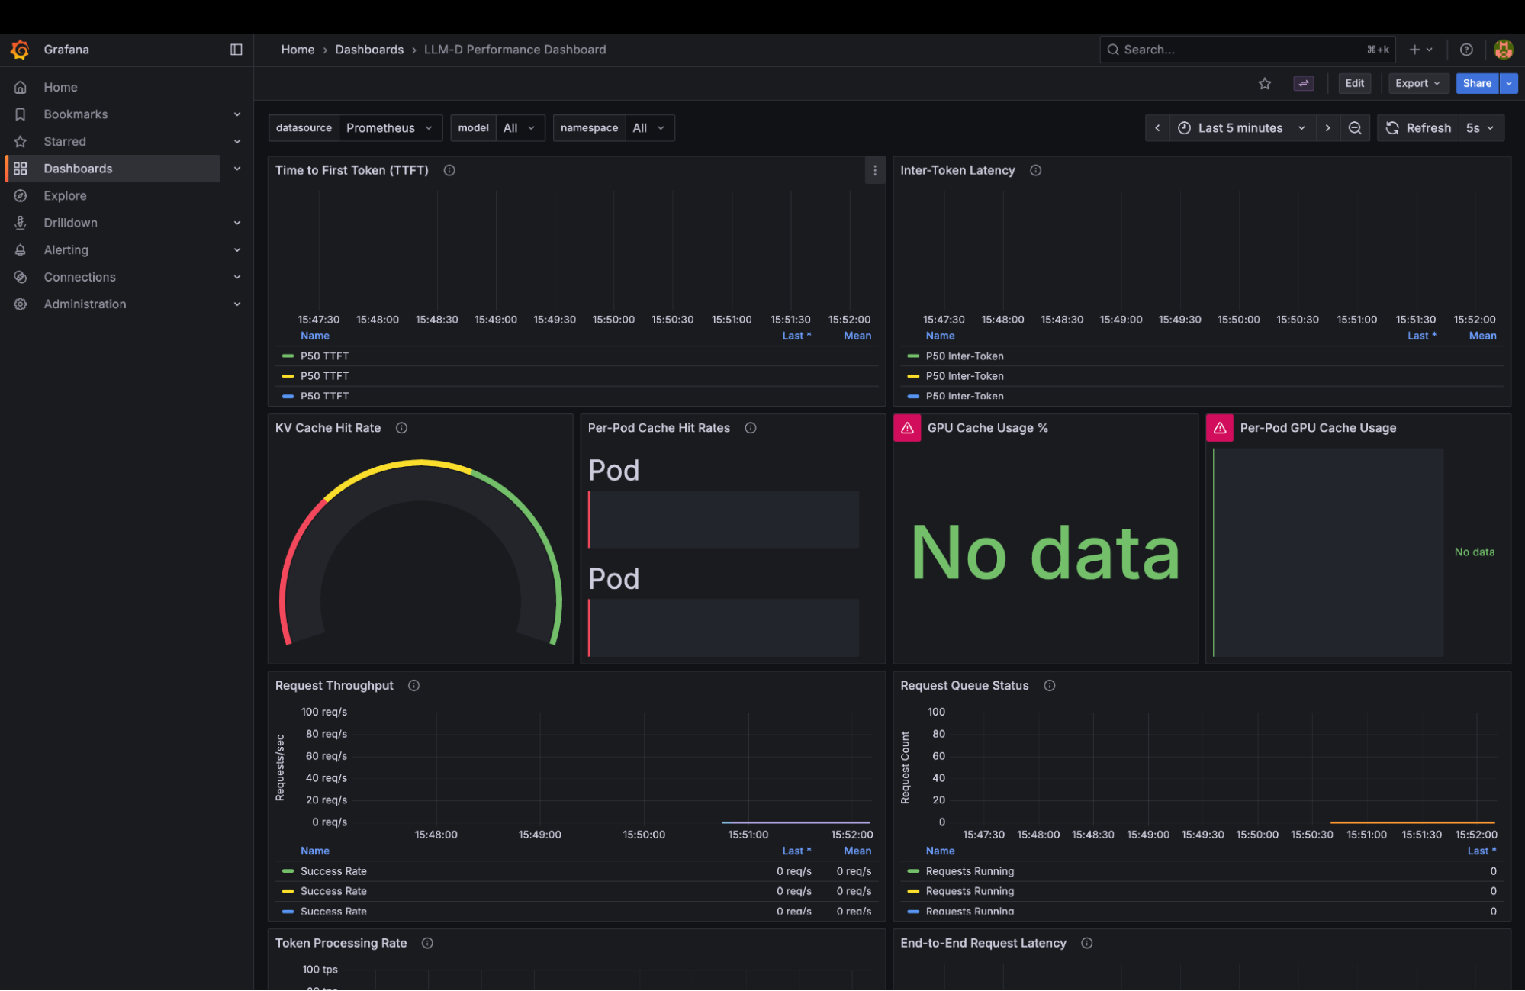Show info for Time to First Token panel
1525x991 pixels.
(x=449, y=171)
